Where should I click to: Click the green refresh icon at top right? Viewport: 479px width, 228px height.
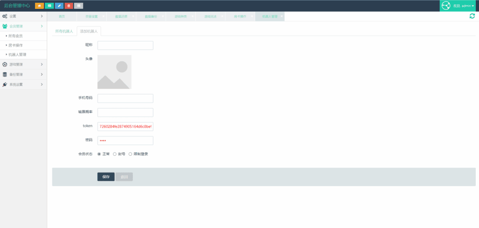click(x=472, y=16)
